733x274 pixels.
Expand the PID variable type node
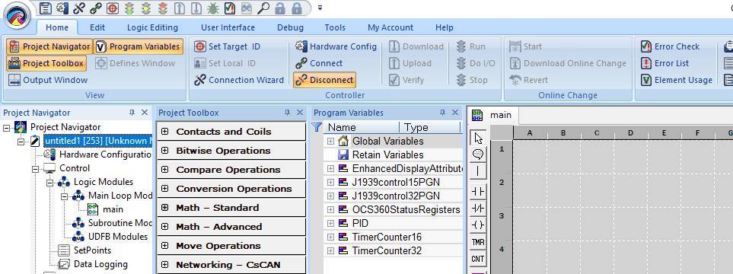pyautogui.click(x=330, y=224)
